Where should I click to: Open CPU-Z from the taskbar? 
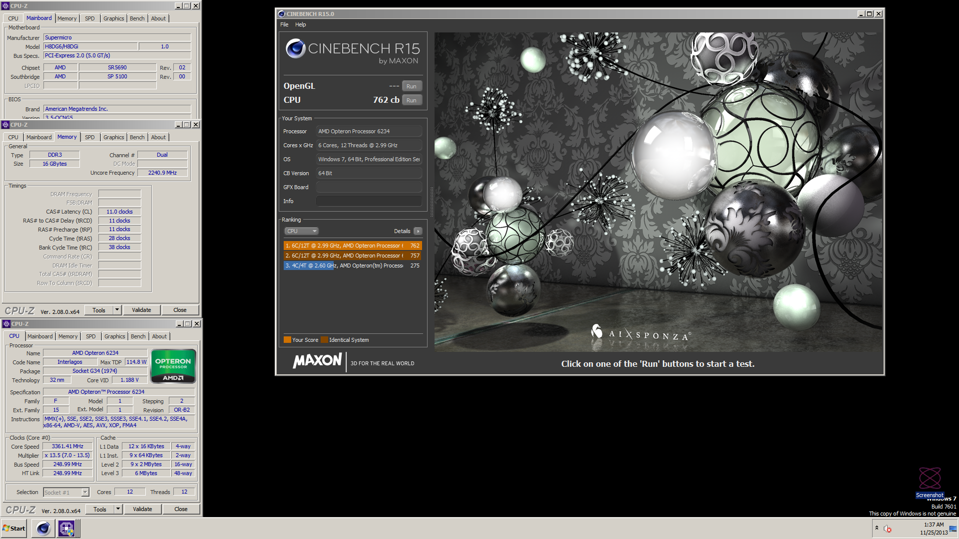(66, 528)
